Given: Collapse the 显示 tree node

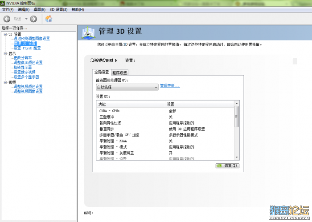Looking at the screenshot, I should 5,54.
